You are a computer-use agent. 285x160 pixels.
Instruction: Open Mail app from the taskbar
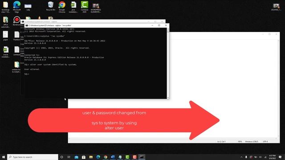click(x=76, y=157)
